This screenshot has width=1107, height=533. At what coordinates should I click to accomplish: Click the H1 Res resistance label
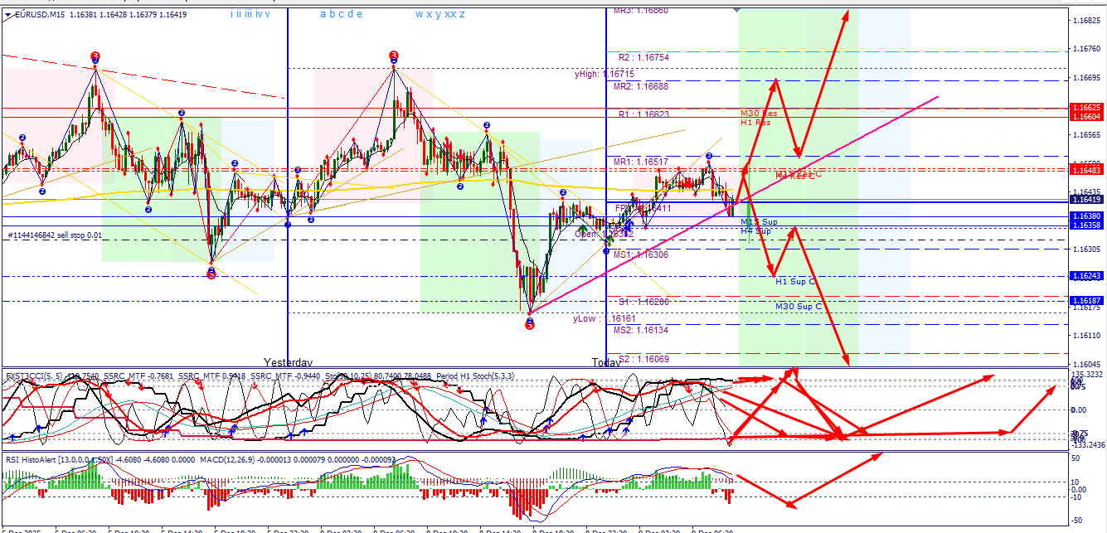click(755, 123)
